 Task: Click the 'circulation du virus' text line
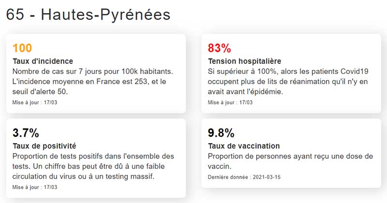point(83,176)
